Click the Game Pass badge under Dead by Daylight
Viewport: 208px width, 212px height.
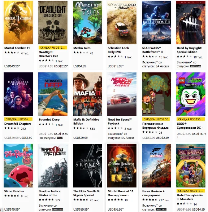(x=196, y=66)
